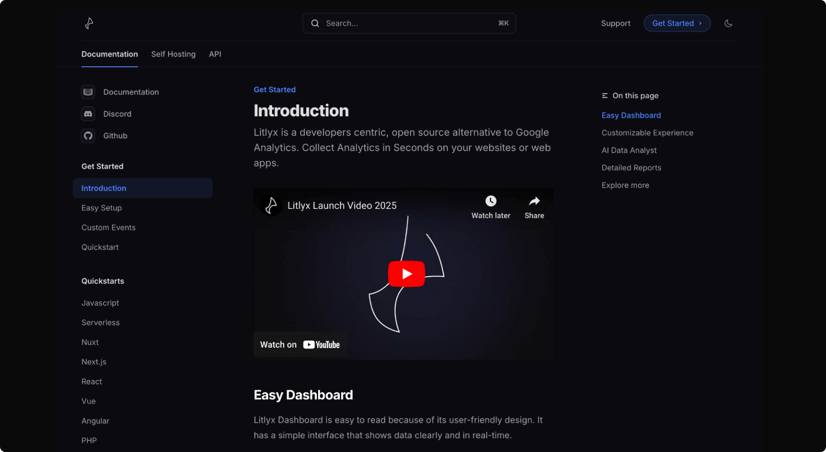Play the Litlyx Launch Video
This screenshot has height=452, width=826.
[407, 274]
